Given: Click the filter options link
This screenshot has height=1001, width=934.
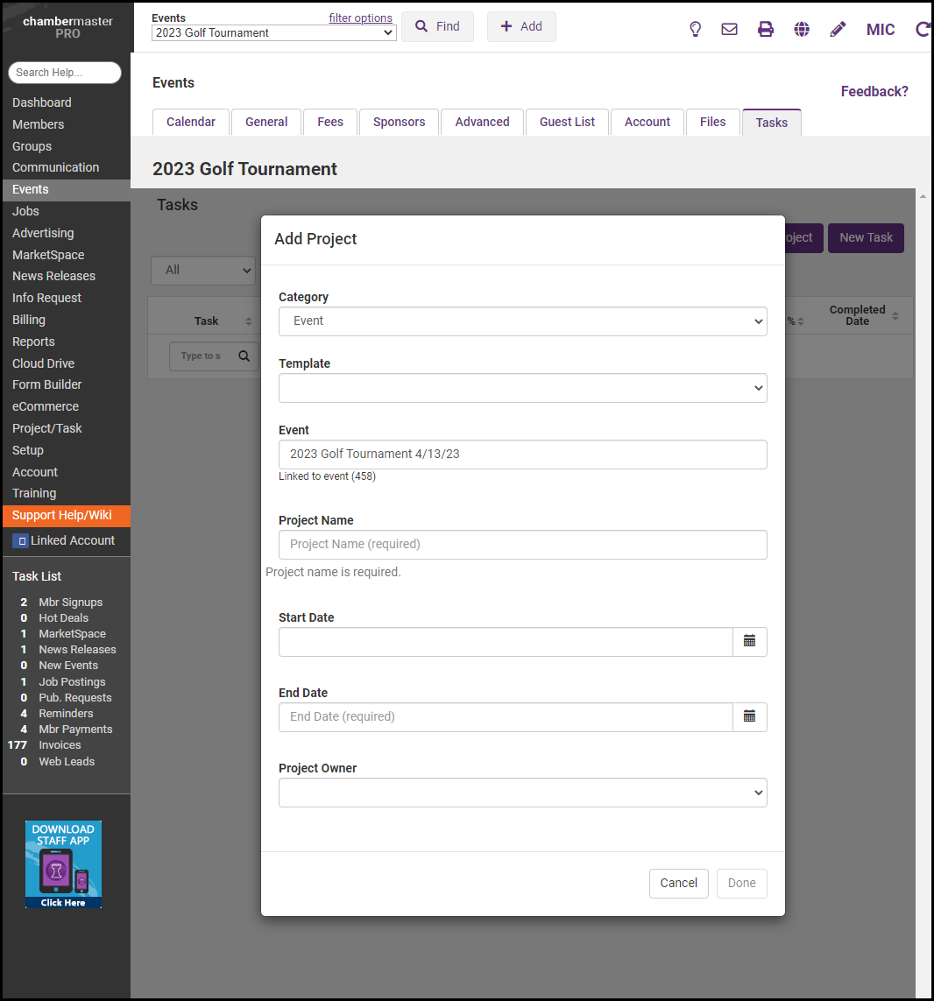Looking at the screenshot, I should 360,18.
